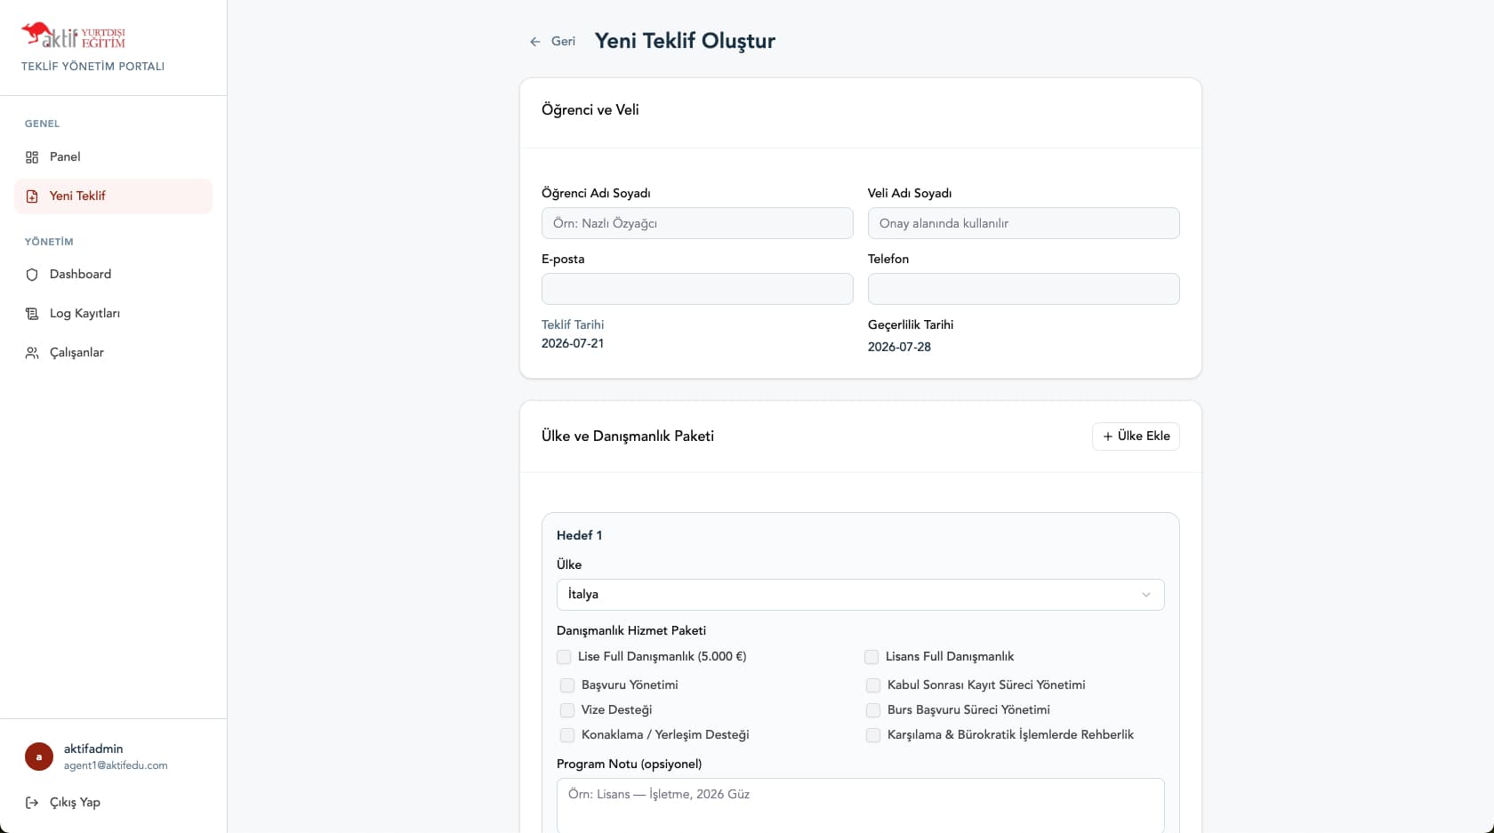
Task: Focus the Telefon input field
Action: click(x=1024, y=289)
